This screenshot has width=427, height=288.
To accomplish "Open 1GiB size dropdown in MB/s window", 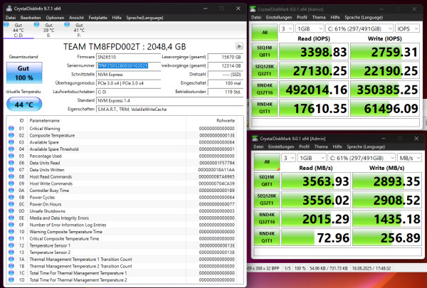I will tap(312, 158).
